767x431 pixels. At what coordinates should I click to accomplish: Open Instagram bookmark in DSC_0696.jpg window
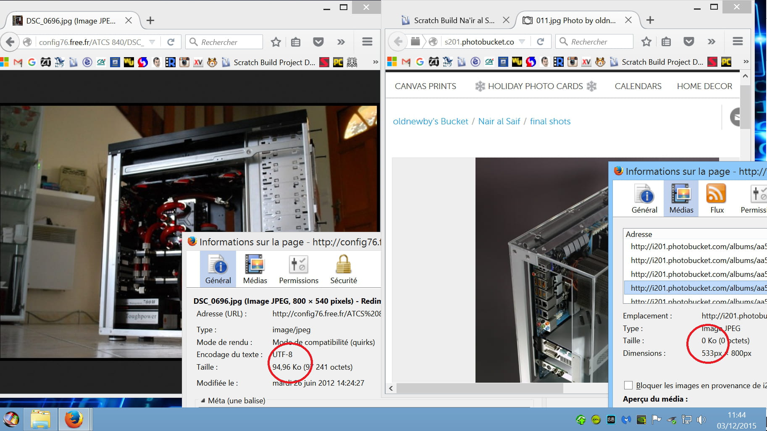tap(184, 63)
